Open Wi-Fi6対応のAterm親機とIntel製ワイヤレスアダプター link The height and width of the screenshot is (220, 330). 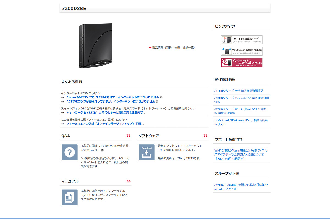[241, 155]
